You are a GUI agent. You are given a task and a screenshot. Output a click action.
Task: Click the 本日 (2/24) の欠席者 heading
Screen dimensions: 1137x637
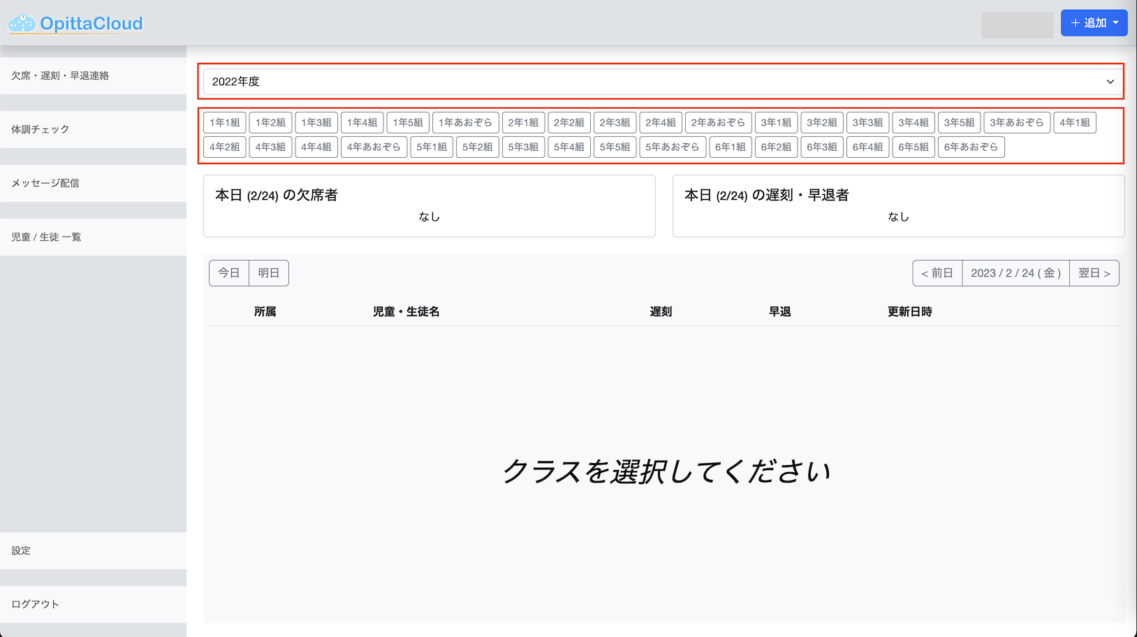[x=277, y=195]
